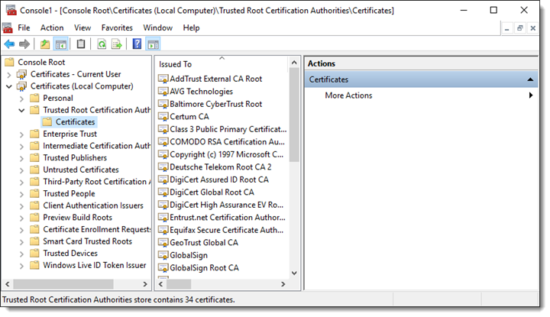Click the Refresh toolbar icon
The width and height of the screenshot is (550, 317).
tap(102, 44)
